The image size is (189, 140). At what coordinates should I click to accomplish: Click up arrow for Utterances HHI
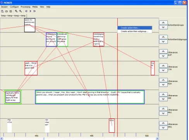pyautogui.click(x=163, y=94)
